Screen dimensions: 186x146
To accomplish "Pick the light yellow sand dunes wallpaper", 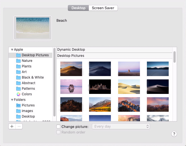I will [129, 87].
